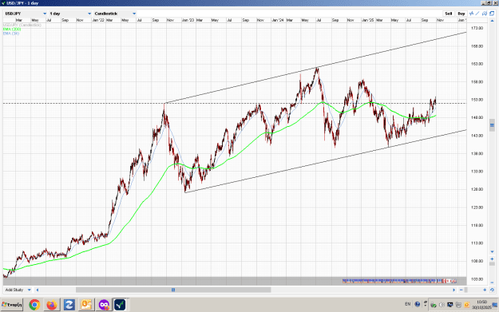The image size is (499, 312).
Task: Click the Buy button
Action: tap(461, 14)
